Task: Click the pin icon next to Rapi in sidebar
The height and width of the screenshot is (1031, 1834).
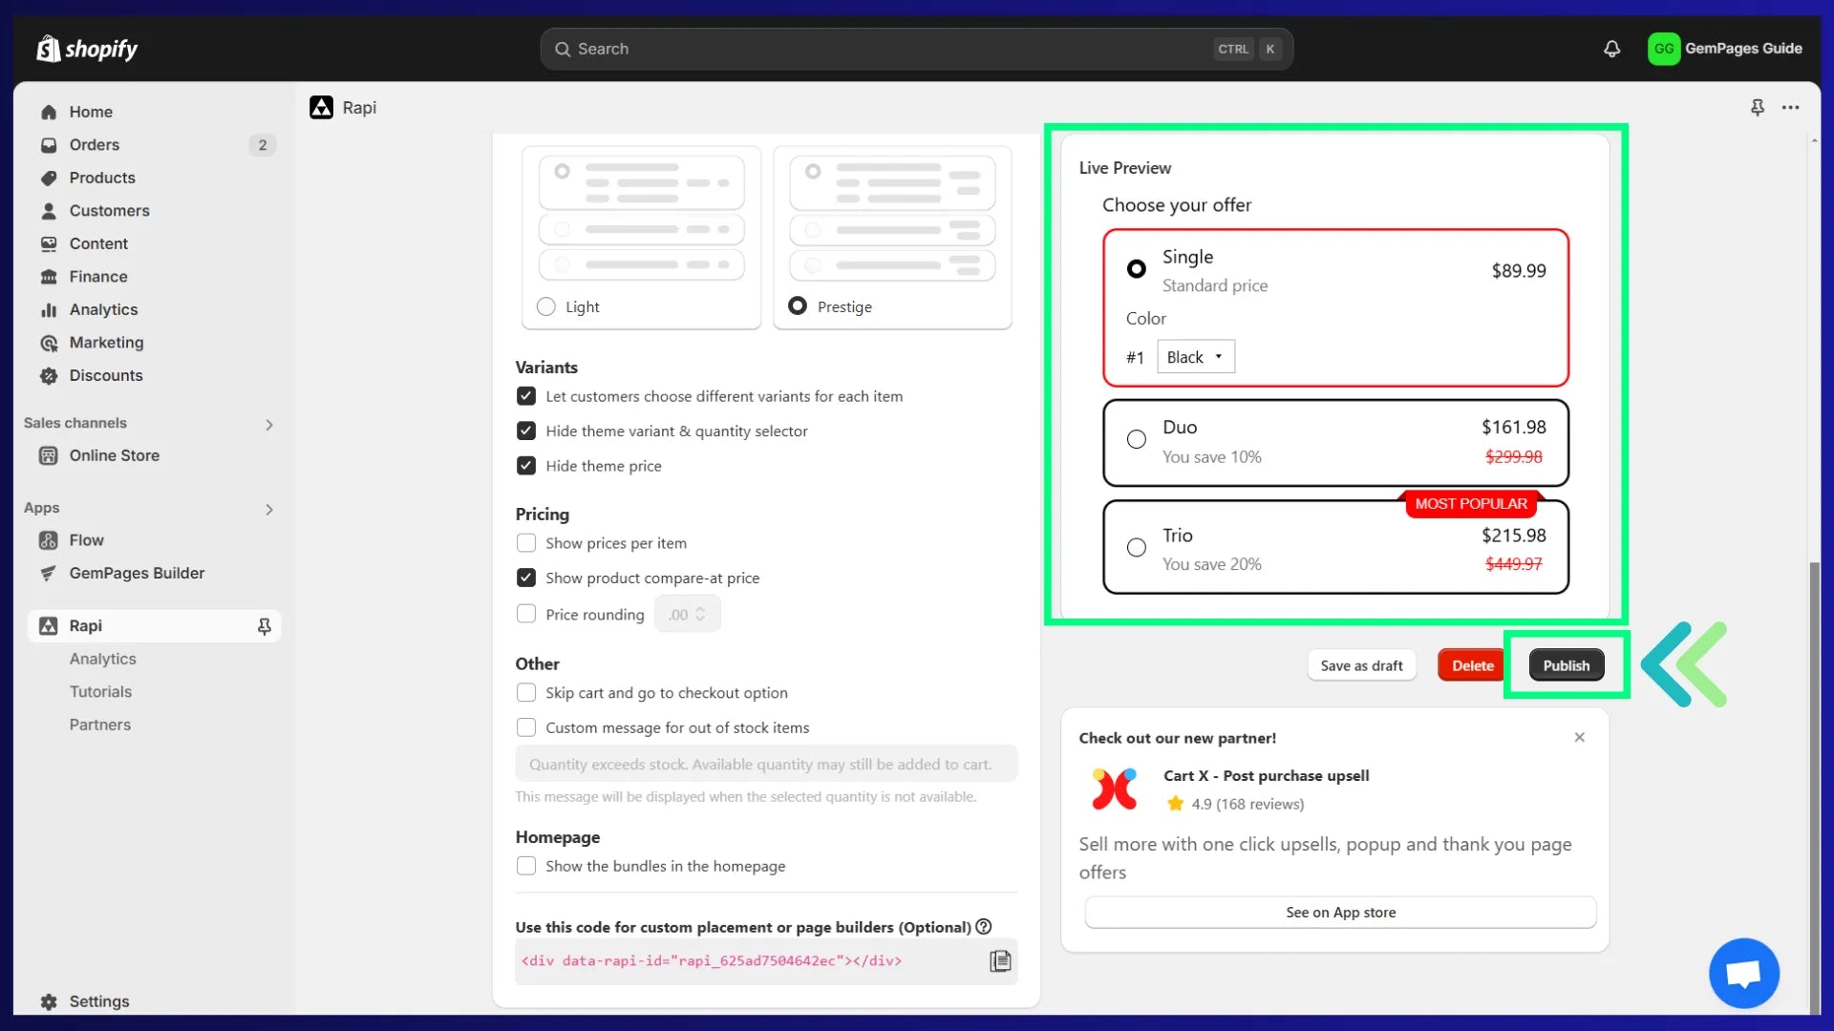Action: click(x=265, y=626)
